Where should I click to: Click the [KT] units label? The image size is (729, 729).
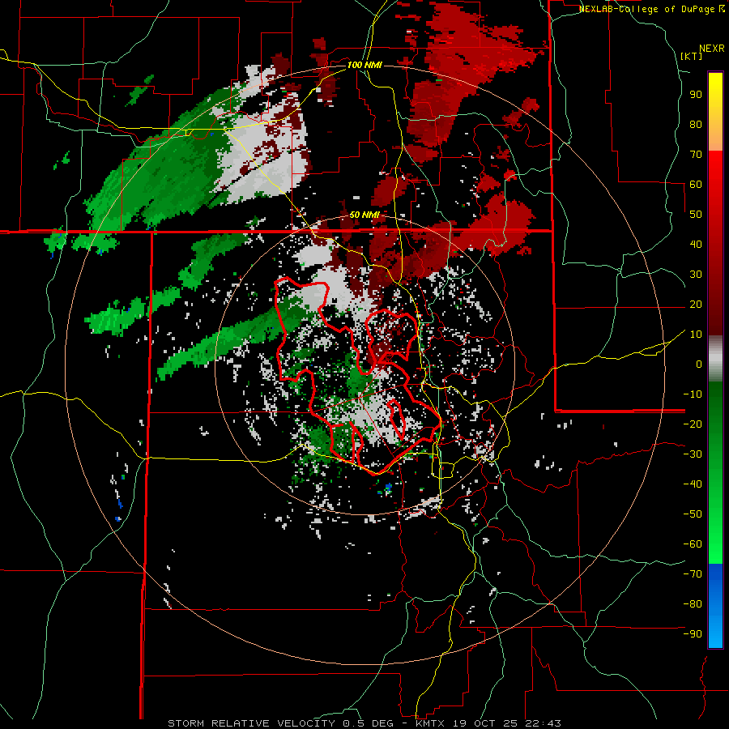pyautogui.click(x=691, y=56)
